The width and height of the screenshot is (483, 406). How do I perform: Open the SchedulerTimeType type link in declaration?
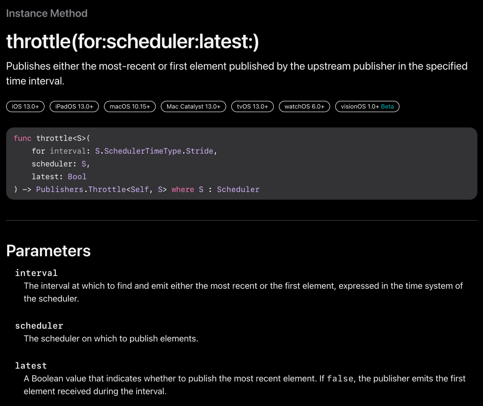[x=143, y=151]
